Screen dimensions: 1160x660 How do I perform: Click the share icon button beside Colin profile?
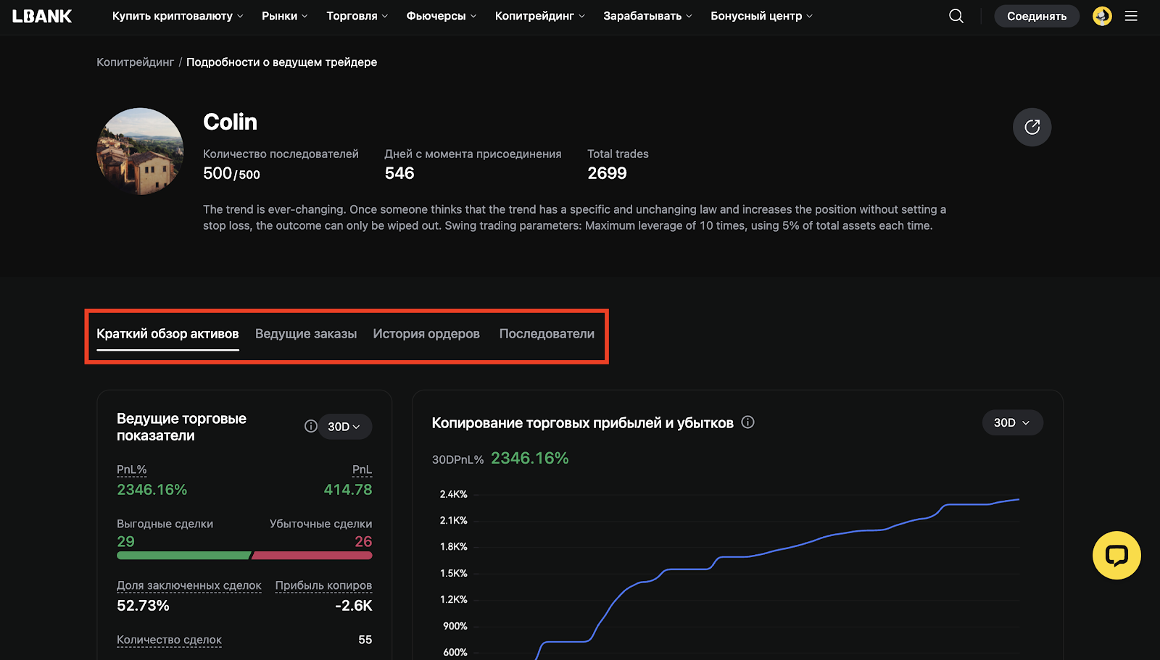coord(1032,128)
